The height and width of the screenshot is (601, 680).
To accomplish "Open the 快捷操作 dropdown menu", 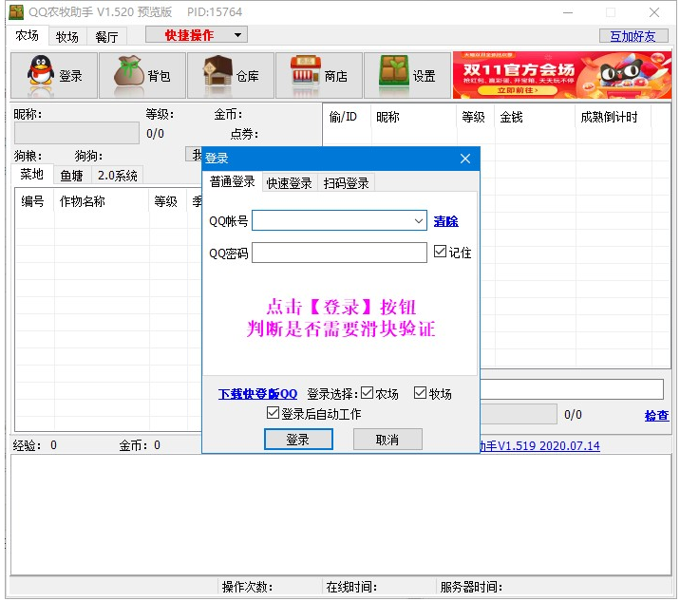I will point(197,35).
